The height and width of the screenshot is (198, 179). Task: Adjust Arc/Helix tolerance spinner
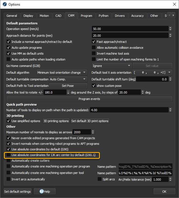point(170,179)
